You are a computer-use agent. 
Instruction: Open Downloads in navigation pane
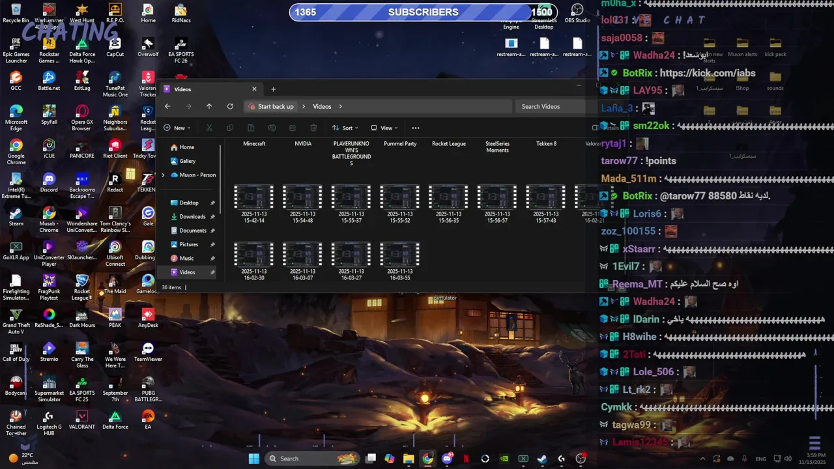pos(192,216)
